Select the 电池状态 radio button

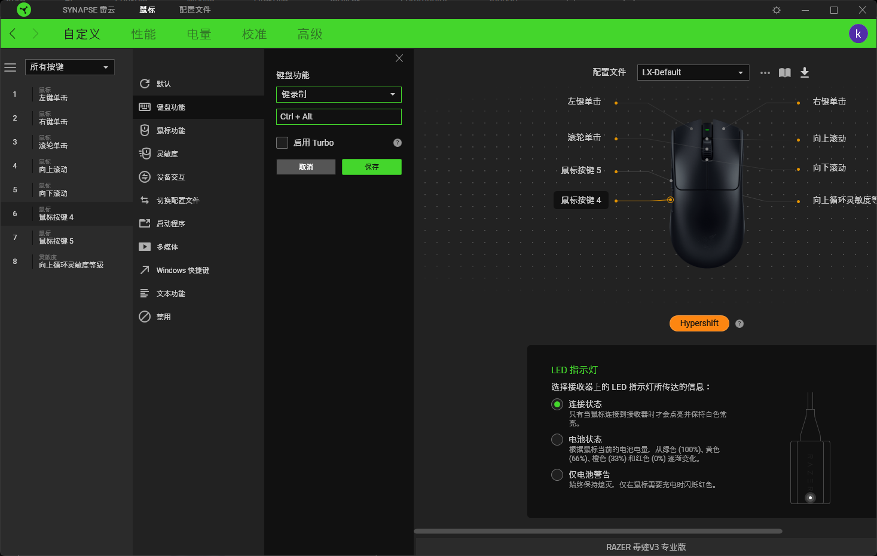(x=557, y=440)
